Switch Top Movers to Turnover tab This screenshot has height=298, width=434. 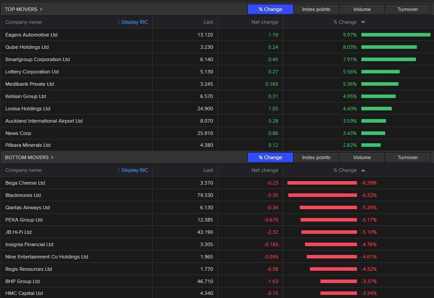click(408, 9)
